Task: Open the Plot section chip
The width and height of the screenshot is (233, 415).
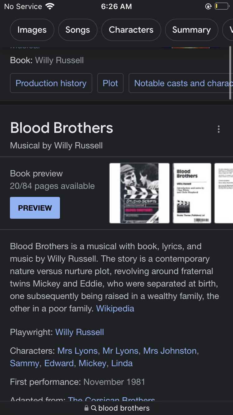Action: pyautogui.click(x=110, y=83)
